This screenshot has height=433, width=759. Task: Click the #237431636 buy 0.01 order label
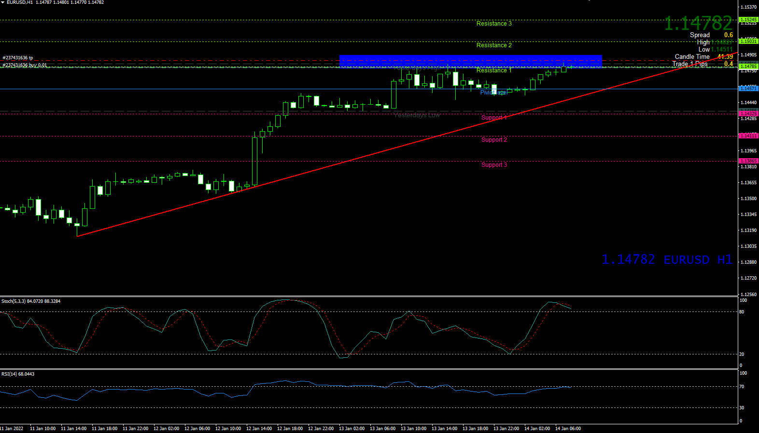coord(25,65)
